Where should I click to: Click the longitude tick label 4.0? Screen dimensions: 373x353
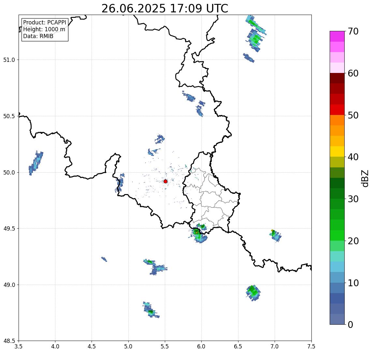[x=55, y=346]
